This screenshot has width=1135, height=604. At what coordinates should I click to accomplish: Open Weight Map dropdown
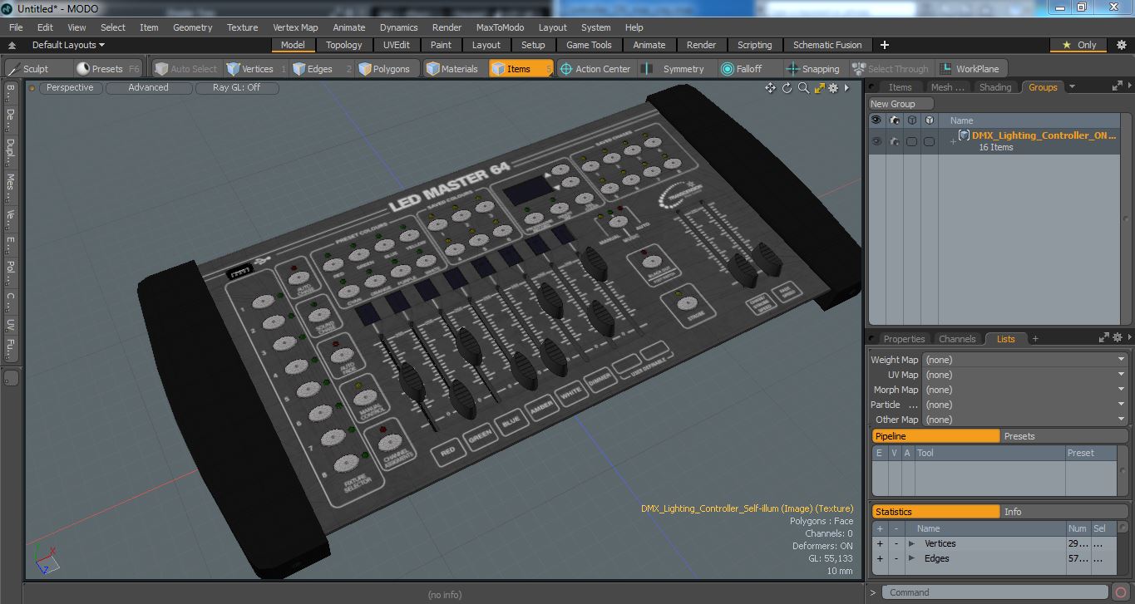(x=1025, y=360)
